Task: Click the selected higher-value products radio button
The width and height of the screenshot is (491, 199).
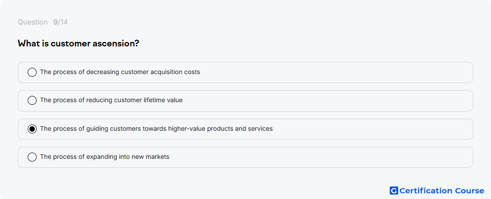Action: coord(32,129)
